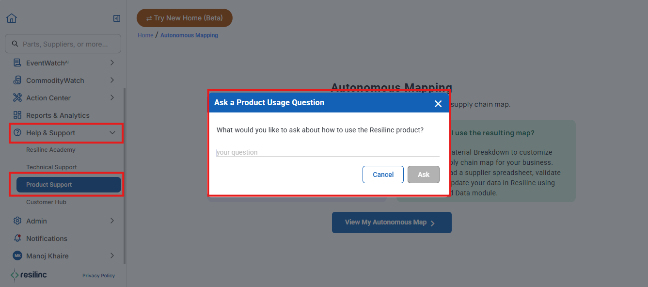Click the EventWatch document icon
Screen dimensions: 648x287
click(17, 63)
